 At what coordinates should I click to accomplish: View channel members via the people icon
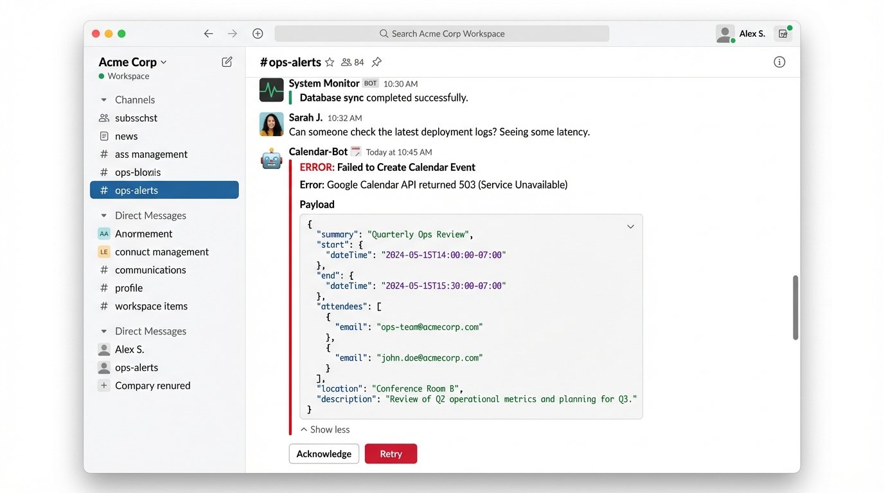click(347, 62)
